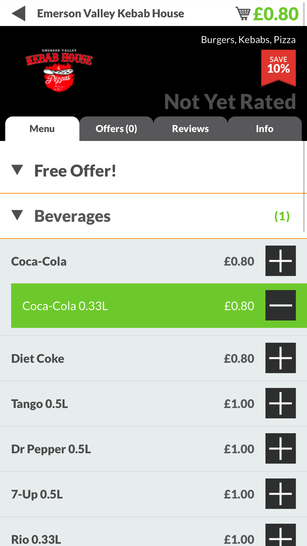307x546 pixels.
Task: Open the Info tab
Action: pyautogui.click(x=265, y=129)
